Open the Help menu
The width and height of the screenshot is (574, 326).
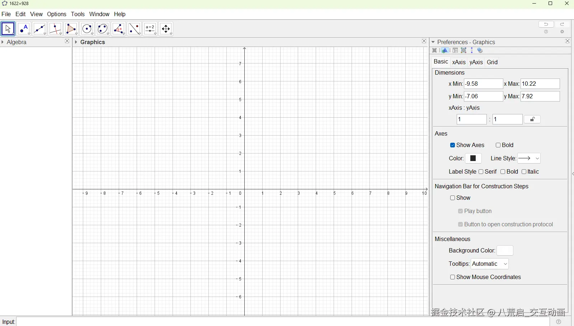[x=120, y=14]
